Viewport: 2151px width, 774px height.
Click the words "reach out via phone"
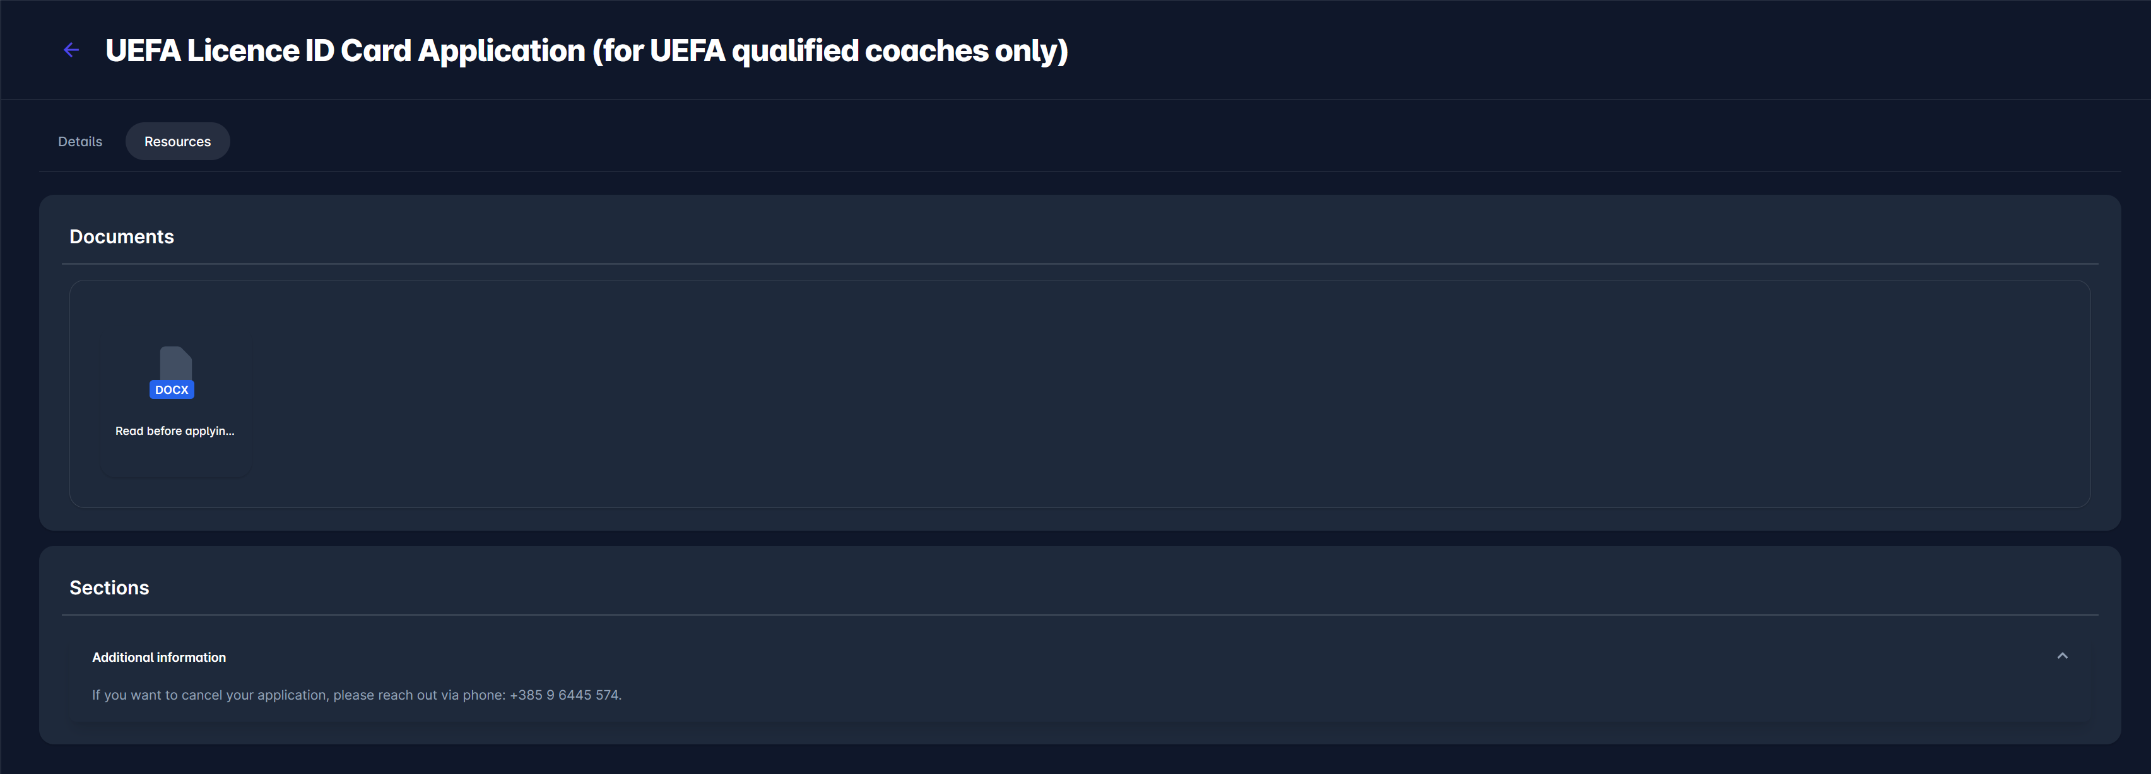pos(440,695)
